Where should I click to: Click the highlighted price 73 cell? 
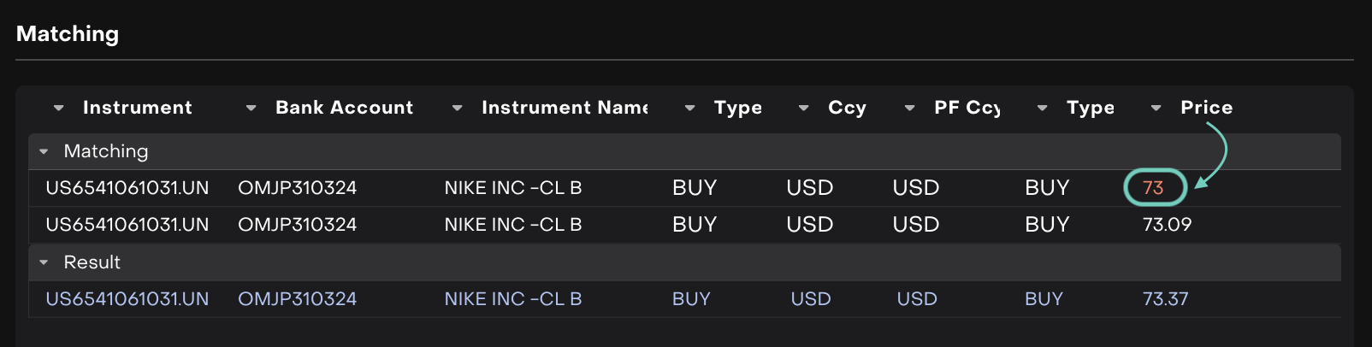click(1153, 188)
